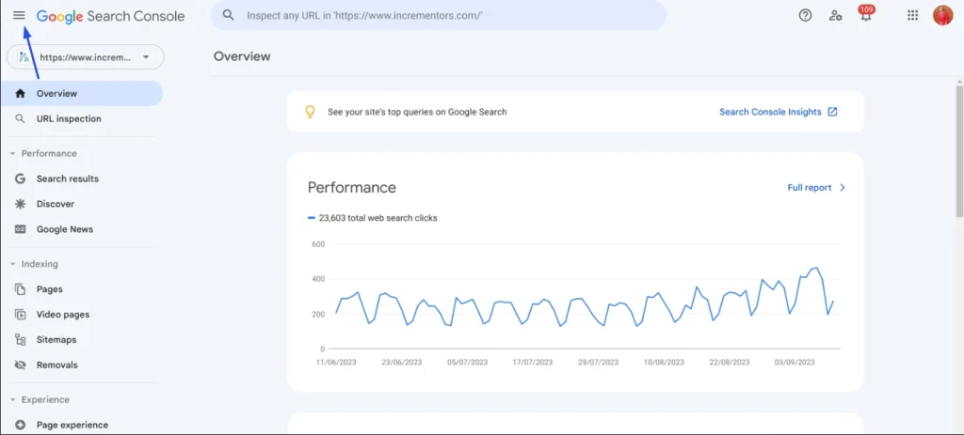Click the Discover asterisk icon
This screenshot has width=964, height=435.
click(21, 204)
